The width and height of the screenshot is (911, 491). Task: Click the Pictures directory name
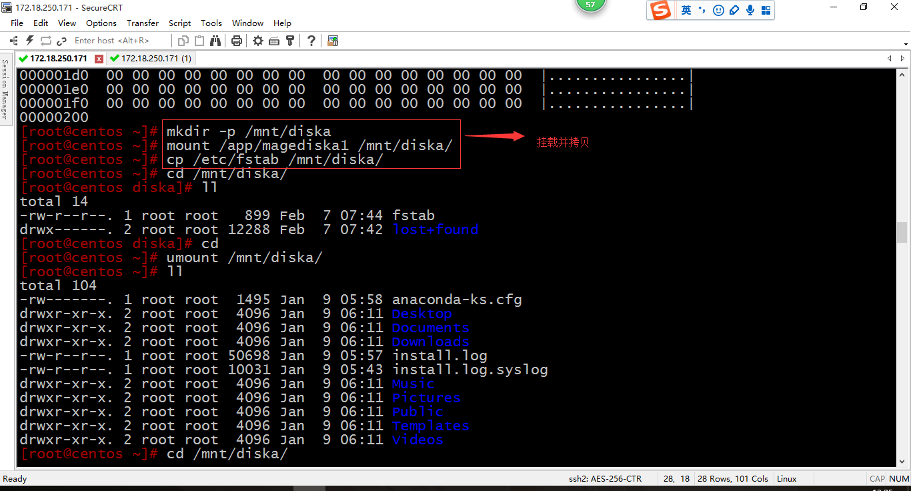(x=426, y=398)
